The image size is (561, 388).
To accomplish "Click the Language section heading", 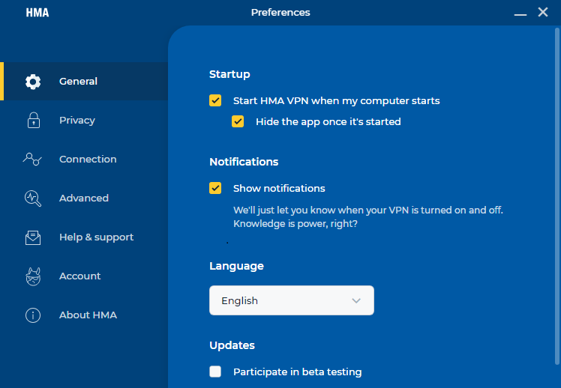I will click(236, 266).
